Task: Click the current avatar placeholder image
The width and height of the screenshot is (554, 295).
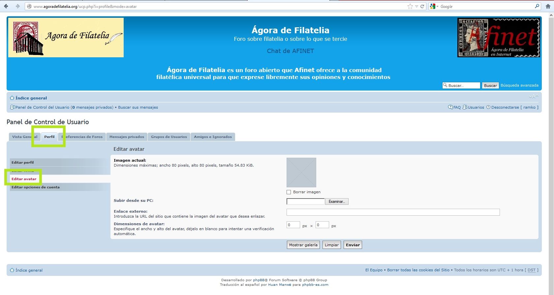Action: tap(301, 173)
